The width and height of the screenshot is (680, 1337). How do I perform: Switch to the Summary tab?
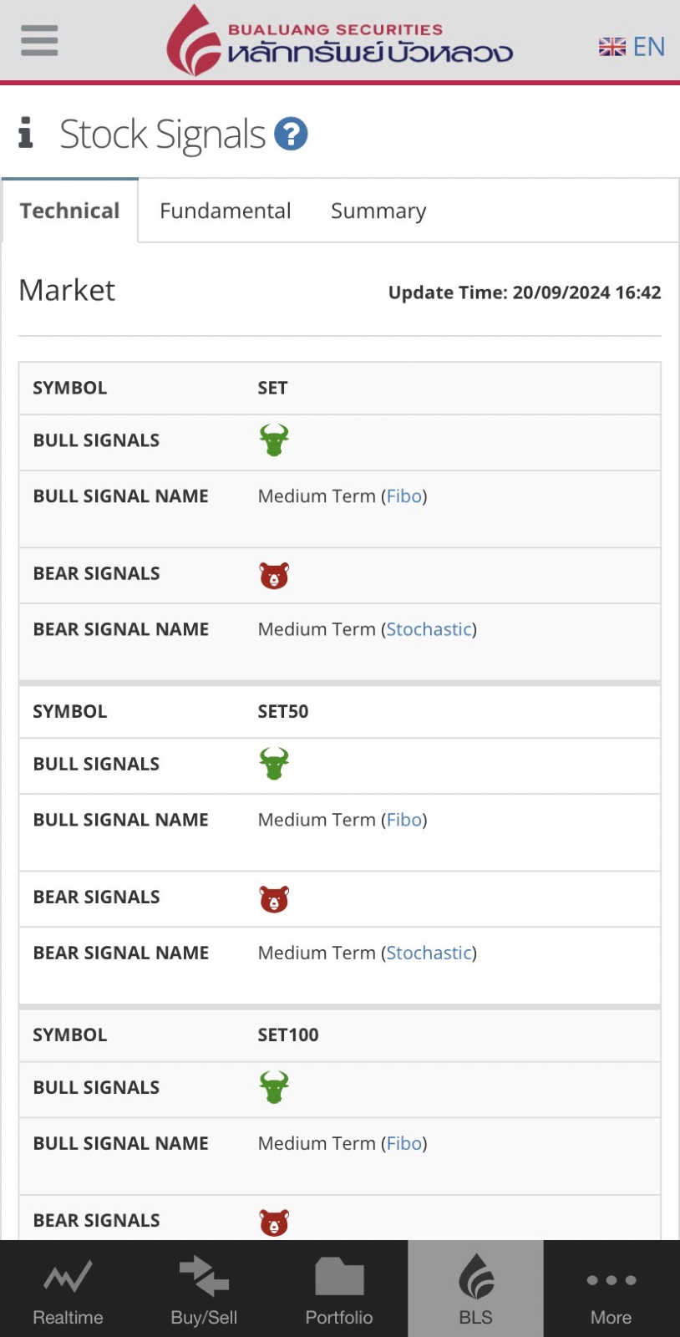[378, 211]
